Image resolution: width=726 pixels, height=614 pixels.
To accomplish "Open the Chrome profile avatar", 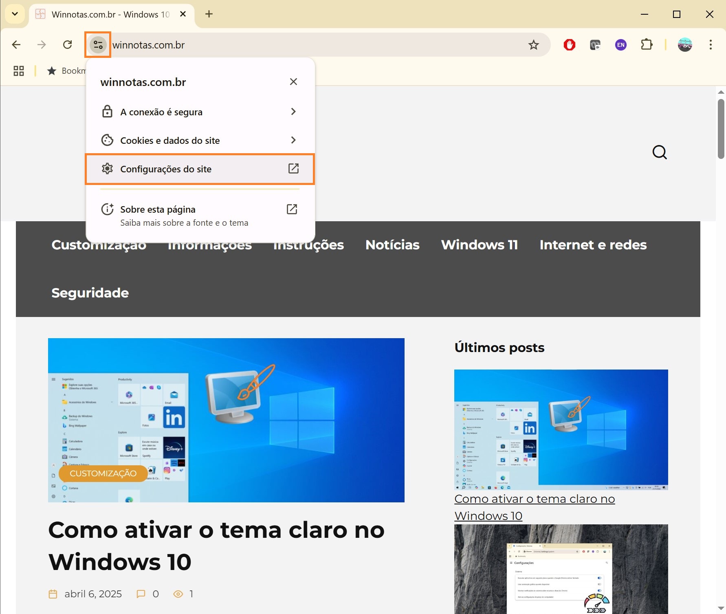I will pyautogui.click(x=685, y=45).
